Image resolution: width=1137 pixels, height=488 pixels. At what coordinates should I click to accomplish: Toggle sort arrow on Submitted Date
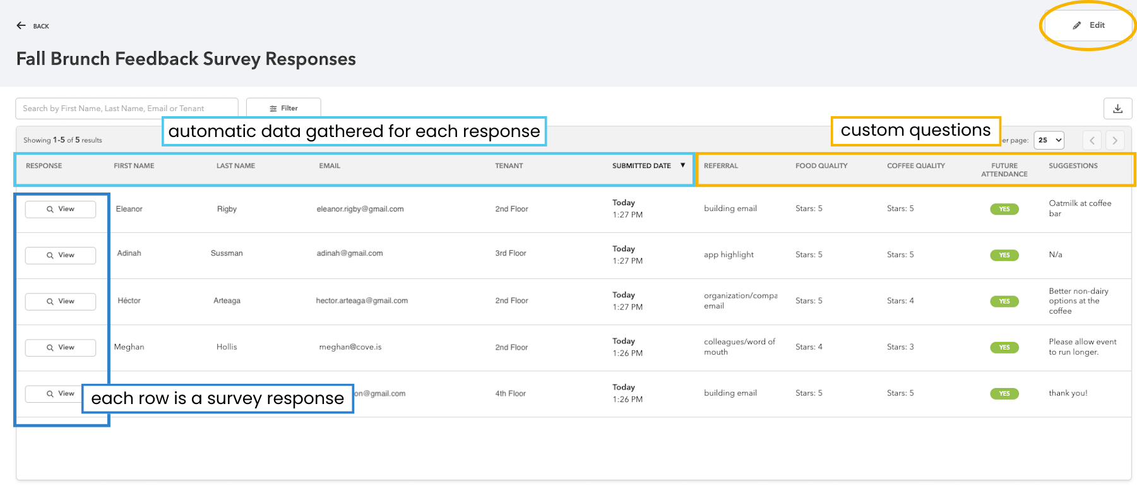click(682, 165)
